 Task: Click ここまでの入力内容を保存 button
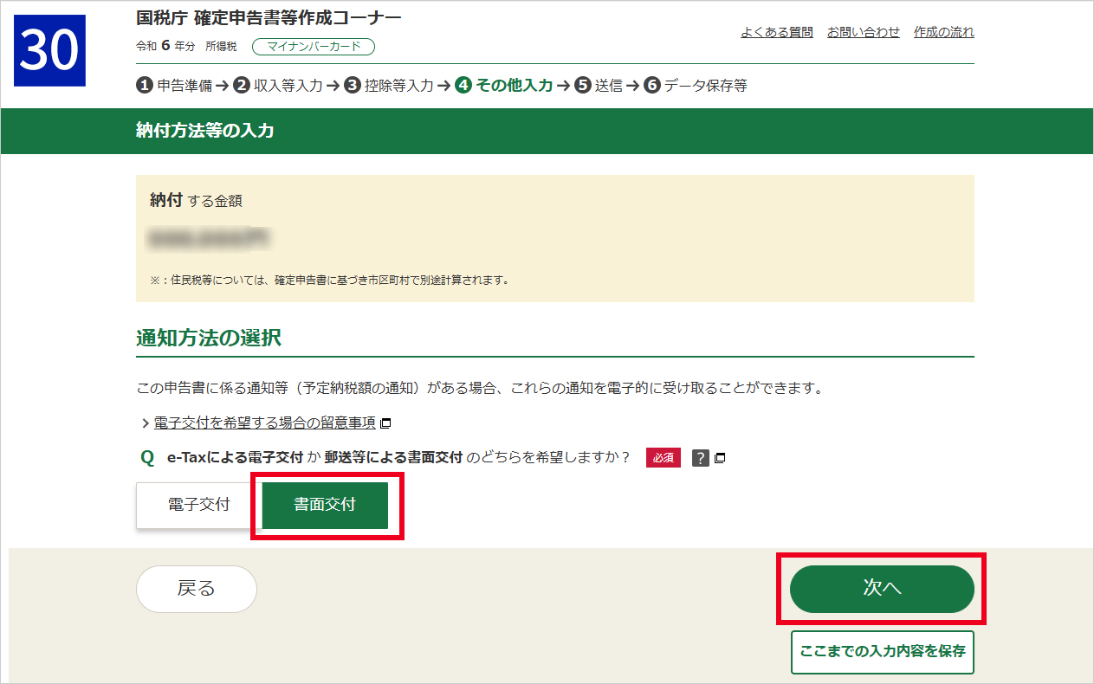click(x=882, y=652)
